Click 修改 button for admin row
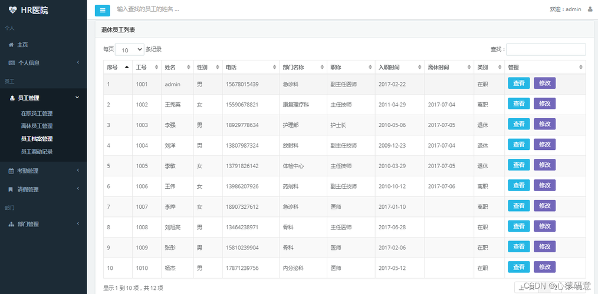Image resolution: width=598 pixels, height=294 pixels. coord(544,83)
